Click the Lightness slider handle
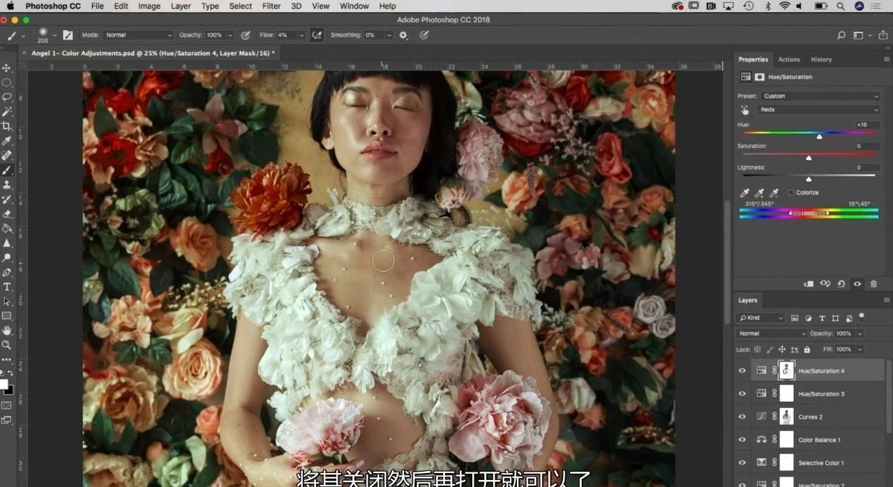 point(809,179)
